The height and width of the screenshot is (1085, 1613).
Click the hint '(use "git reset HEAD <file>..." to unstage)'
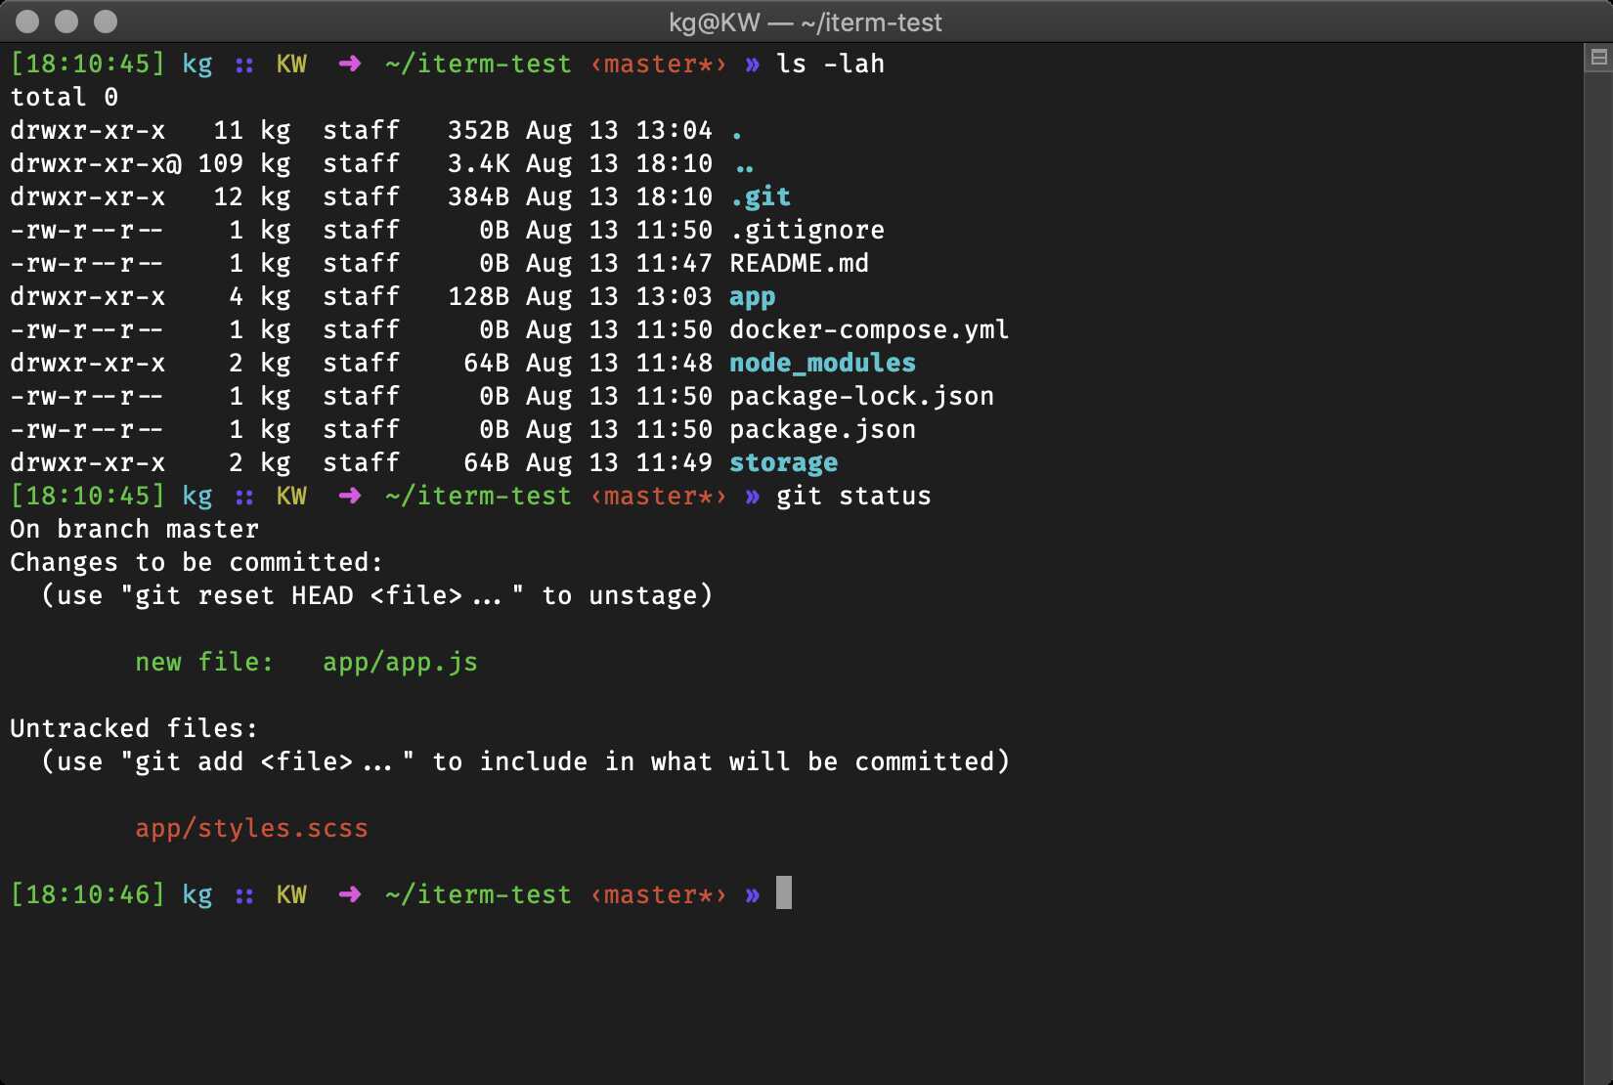pos(377,595)
